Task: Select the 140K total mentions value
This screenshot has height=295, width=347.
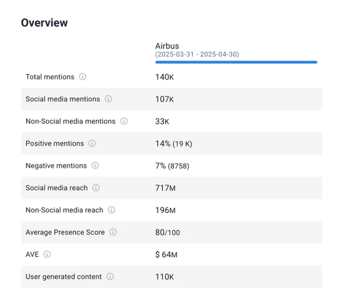Action: click(x=165, y=77)
